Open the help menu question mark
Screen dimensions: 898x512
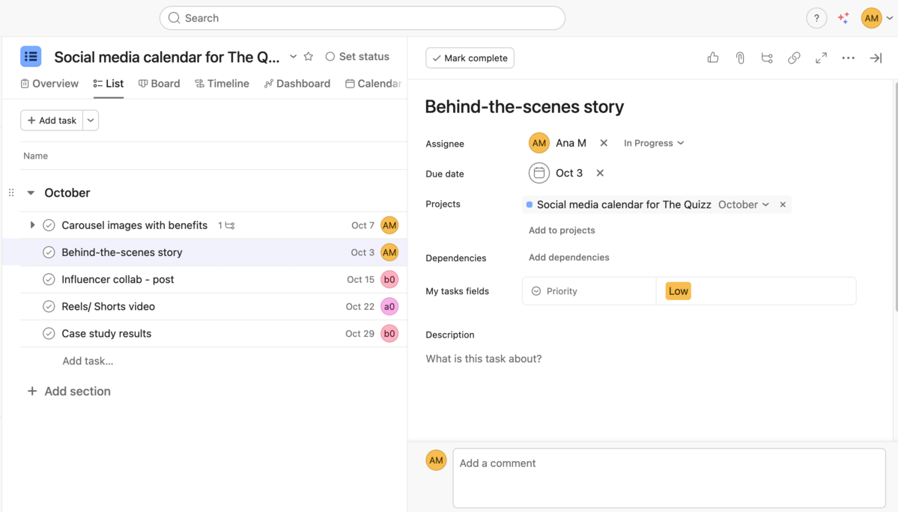tap(816, 17)
